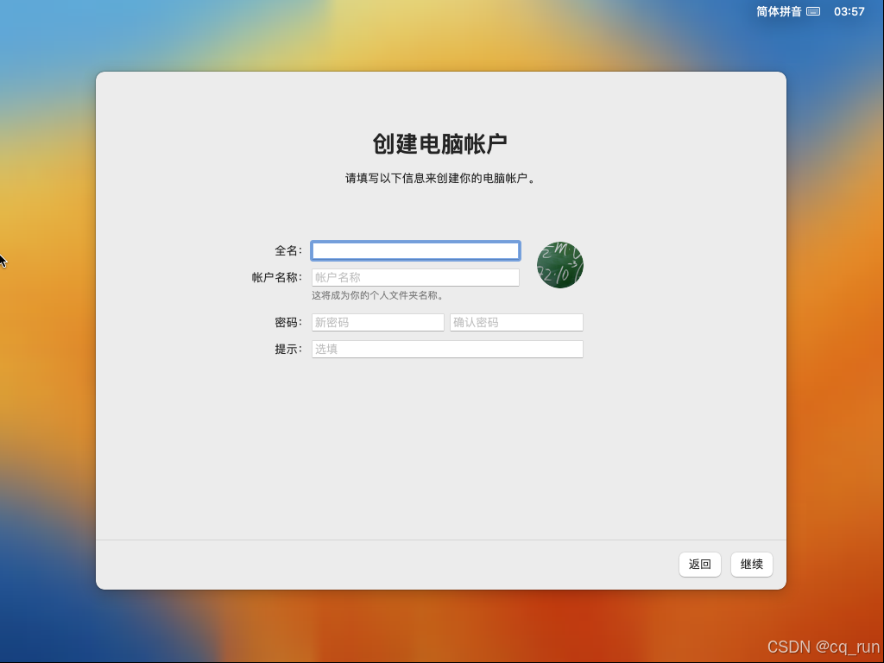Open the 简体拼音 input method menu
This screenshot has height=663, width=884.
(x=779, y=11)
